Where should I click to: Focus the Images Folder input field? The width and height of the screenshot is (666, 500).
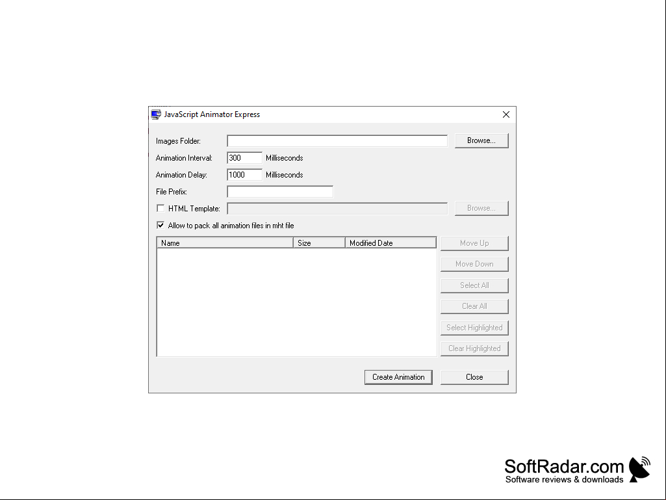click(x=337, y=140)
